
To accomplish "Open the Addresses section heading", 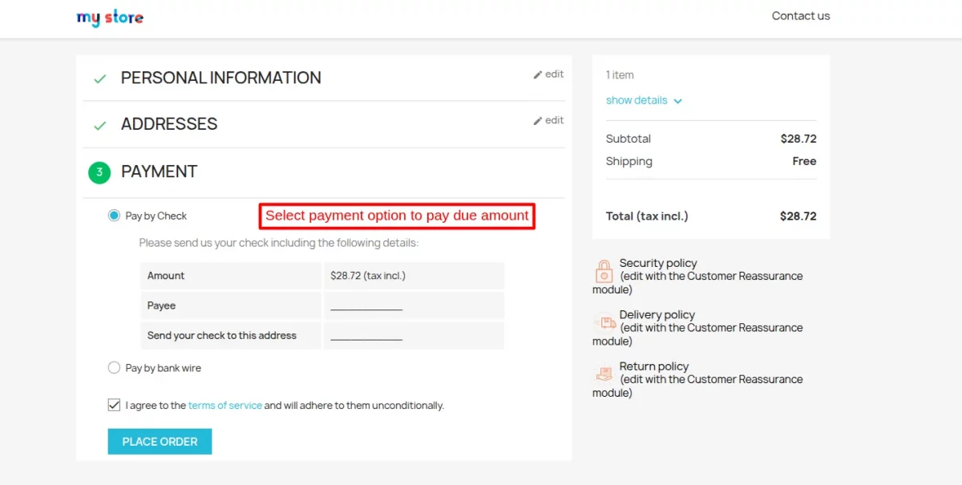I will tap(169, 124).
